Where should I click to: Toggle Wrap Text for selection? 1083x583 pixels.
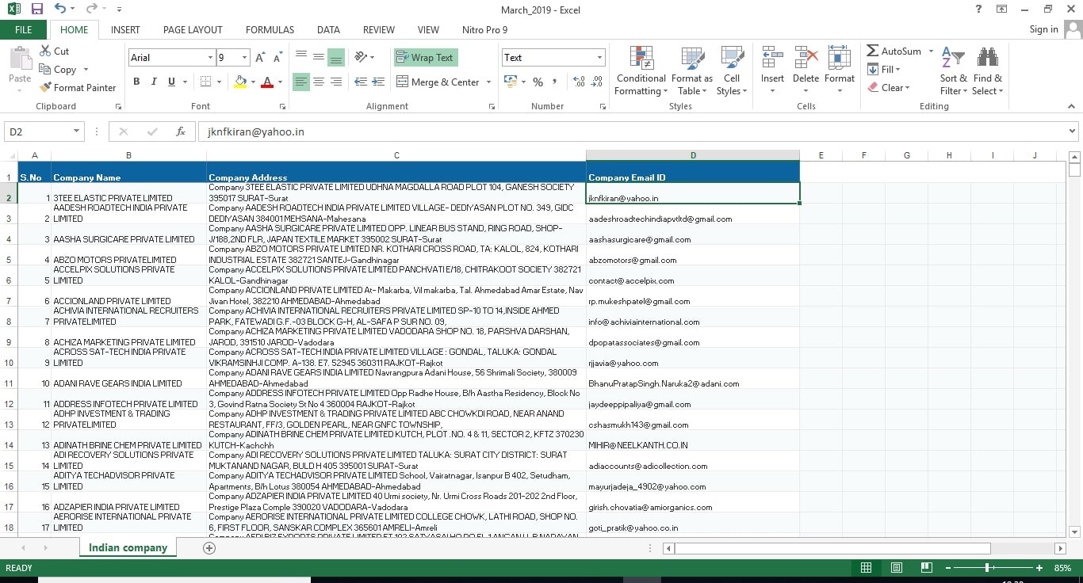(426, 57)
